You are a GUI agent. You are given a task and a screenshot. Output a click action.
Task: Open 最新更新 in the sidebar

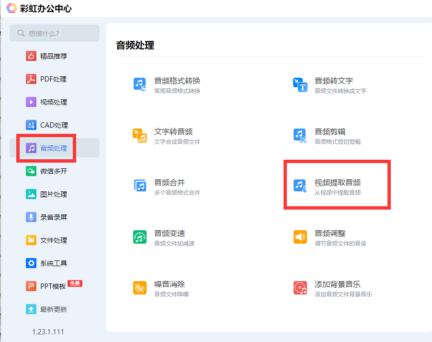pyautogui.click(x=54, y=309)
